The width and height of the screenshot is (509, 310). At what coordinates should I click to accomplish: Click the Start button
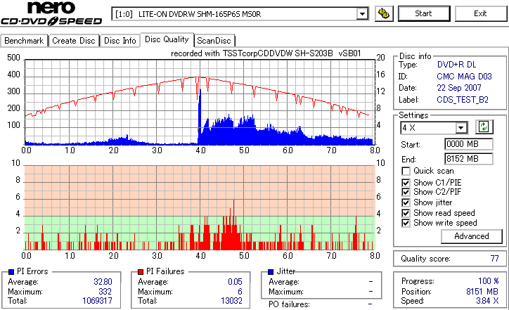424,13
